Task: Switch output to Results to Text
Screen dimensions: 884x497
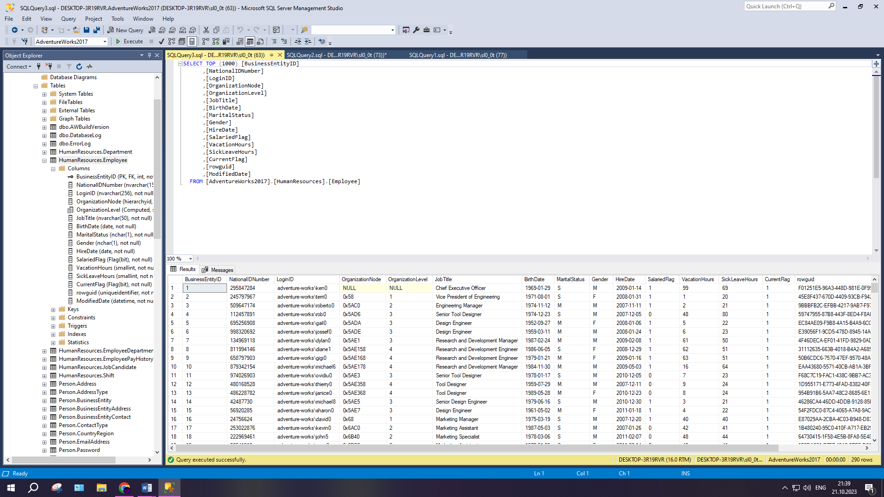Action: pyautogui.click(x=240, y=41)
